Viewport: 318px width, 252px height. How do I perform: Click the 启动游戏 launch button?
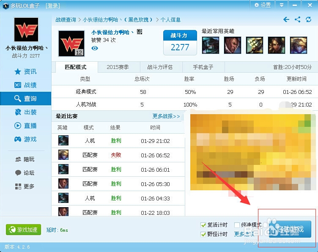pyautogui.click(x=290, y=229)
